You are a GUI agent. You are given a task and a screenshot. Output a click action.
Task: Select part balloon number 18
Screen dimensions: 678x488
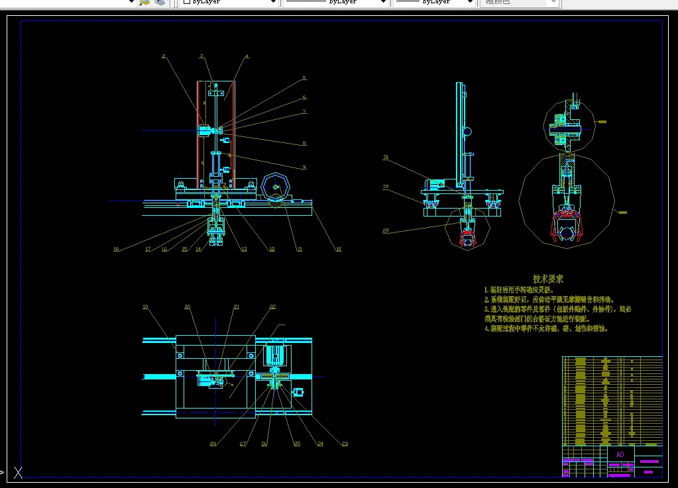point(117,249)
